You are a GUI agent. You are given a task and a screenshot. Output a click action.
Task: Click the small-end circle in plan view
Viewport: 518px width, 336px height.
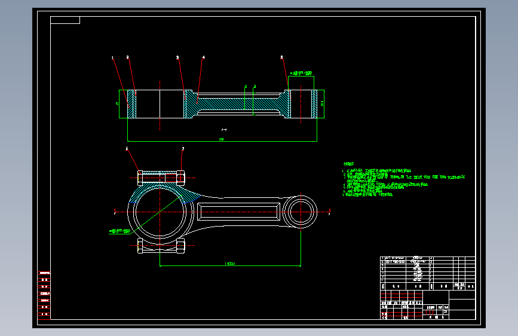(x=301, y=212)
